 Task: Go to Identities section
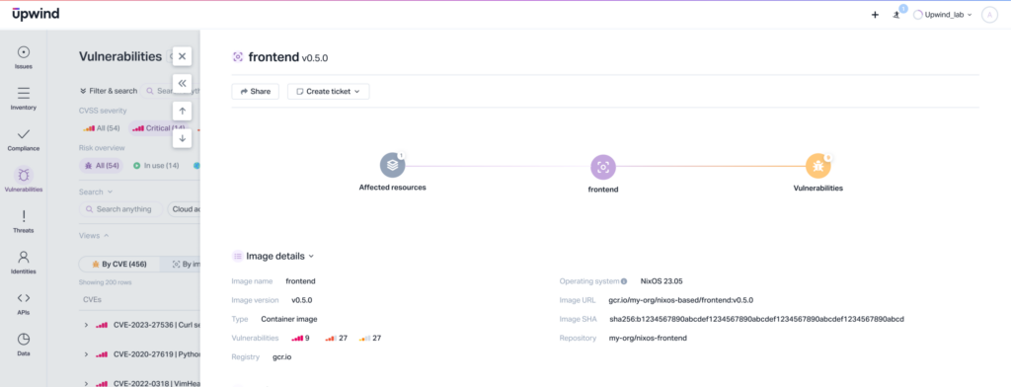point(24,263)
